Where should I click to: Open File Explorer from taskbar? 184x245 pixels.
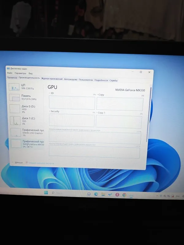tap(103, 194)
